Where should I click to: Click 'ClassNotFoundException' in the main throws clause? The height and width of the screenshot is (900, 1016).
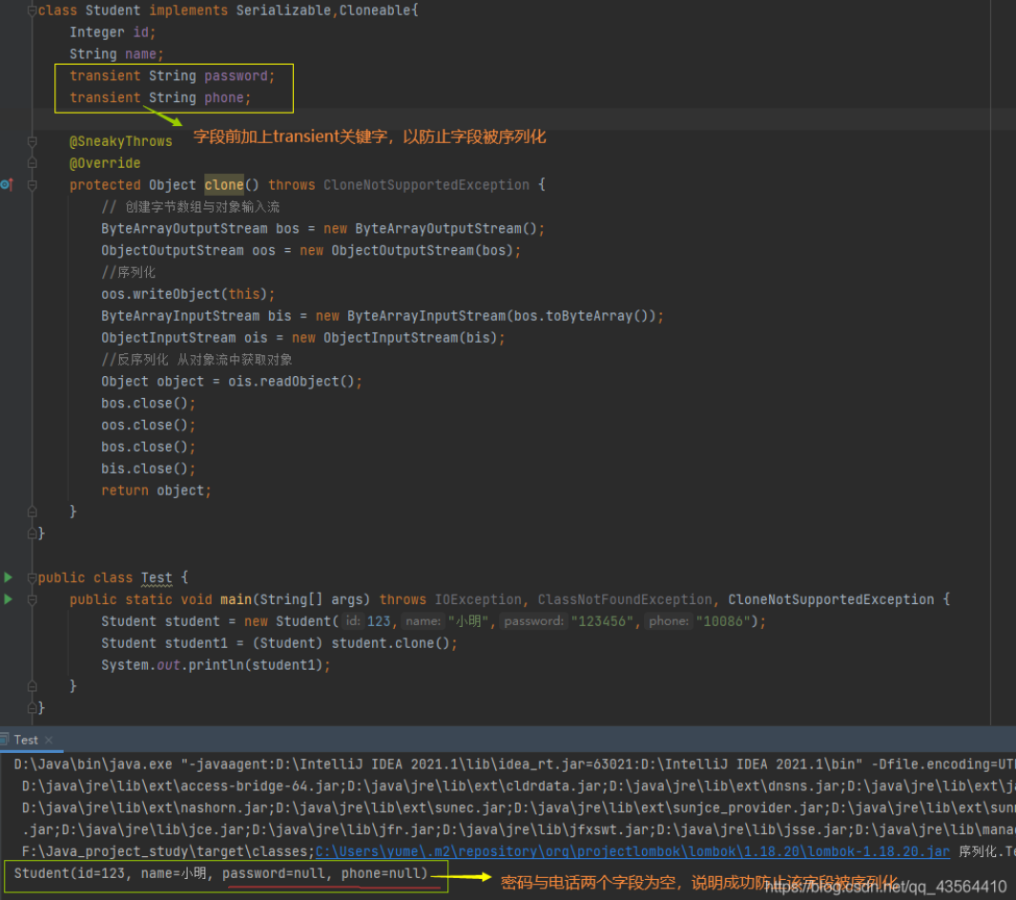[625, 599]
